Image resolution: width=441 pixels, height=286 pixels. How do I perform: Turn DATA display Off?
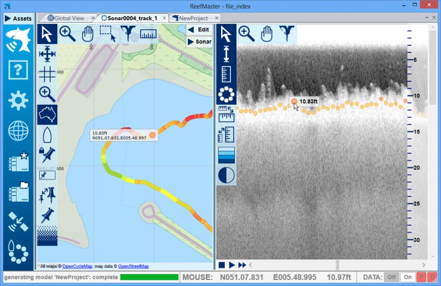(x=390, y=277)
